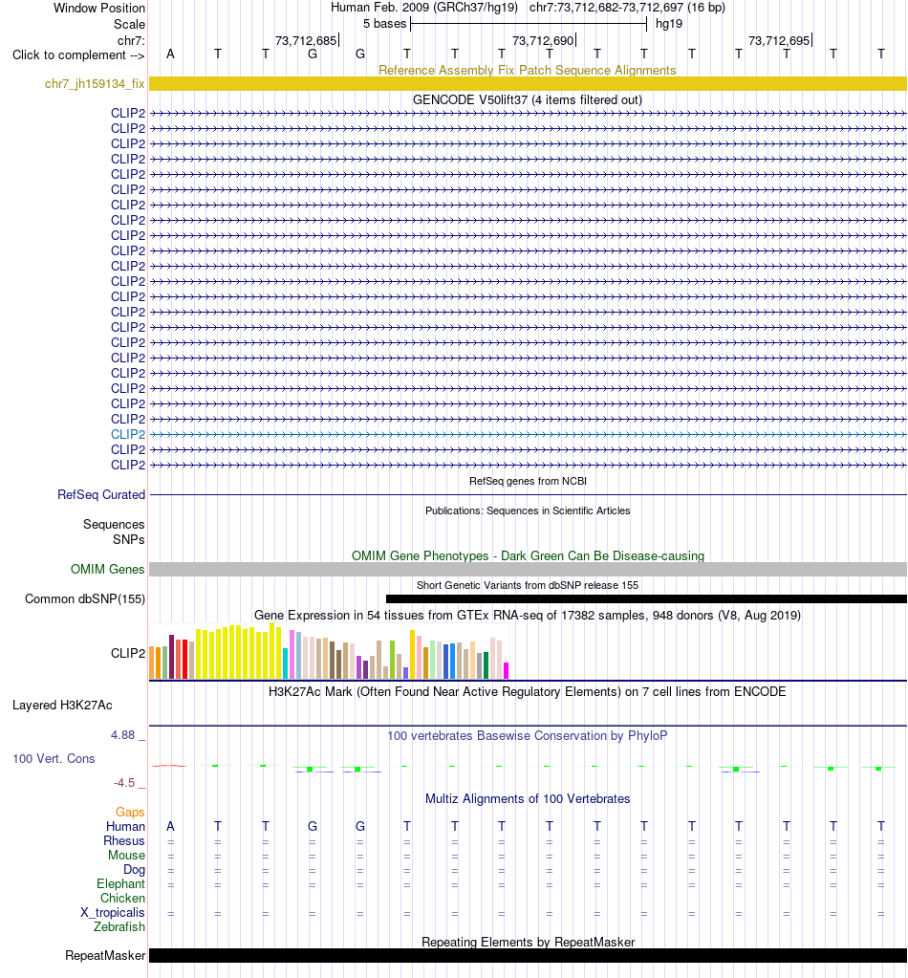Click the magenta bar at the end of GTEx chart
908x978 pixels.
pos(507,670)
